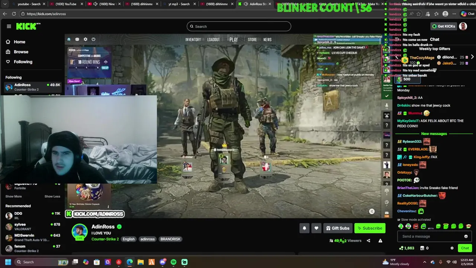Jump to New messages in chat

pyautogui.click(x=434, y=134)
